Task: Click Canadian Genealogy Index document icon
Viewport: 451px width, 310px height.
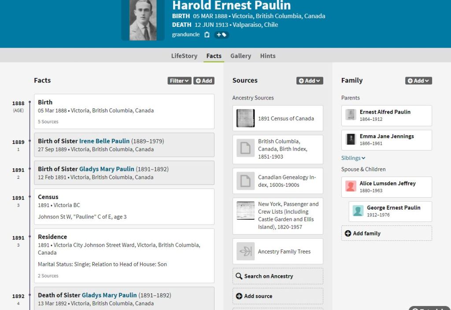Action: click(245, 181)
